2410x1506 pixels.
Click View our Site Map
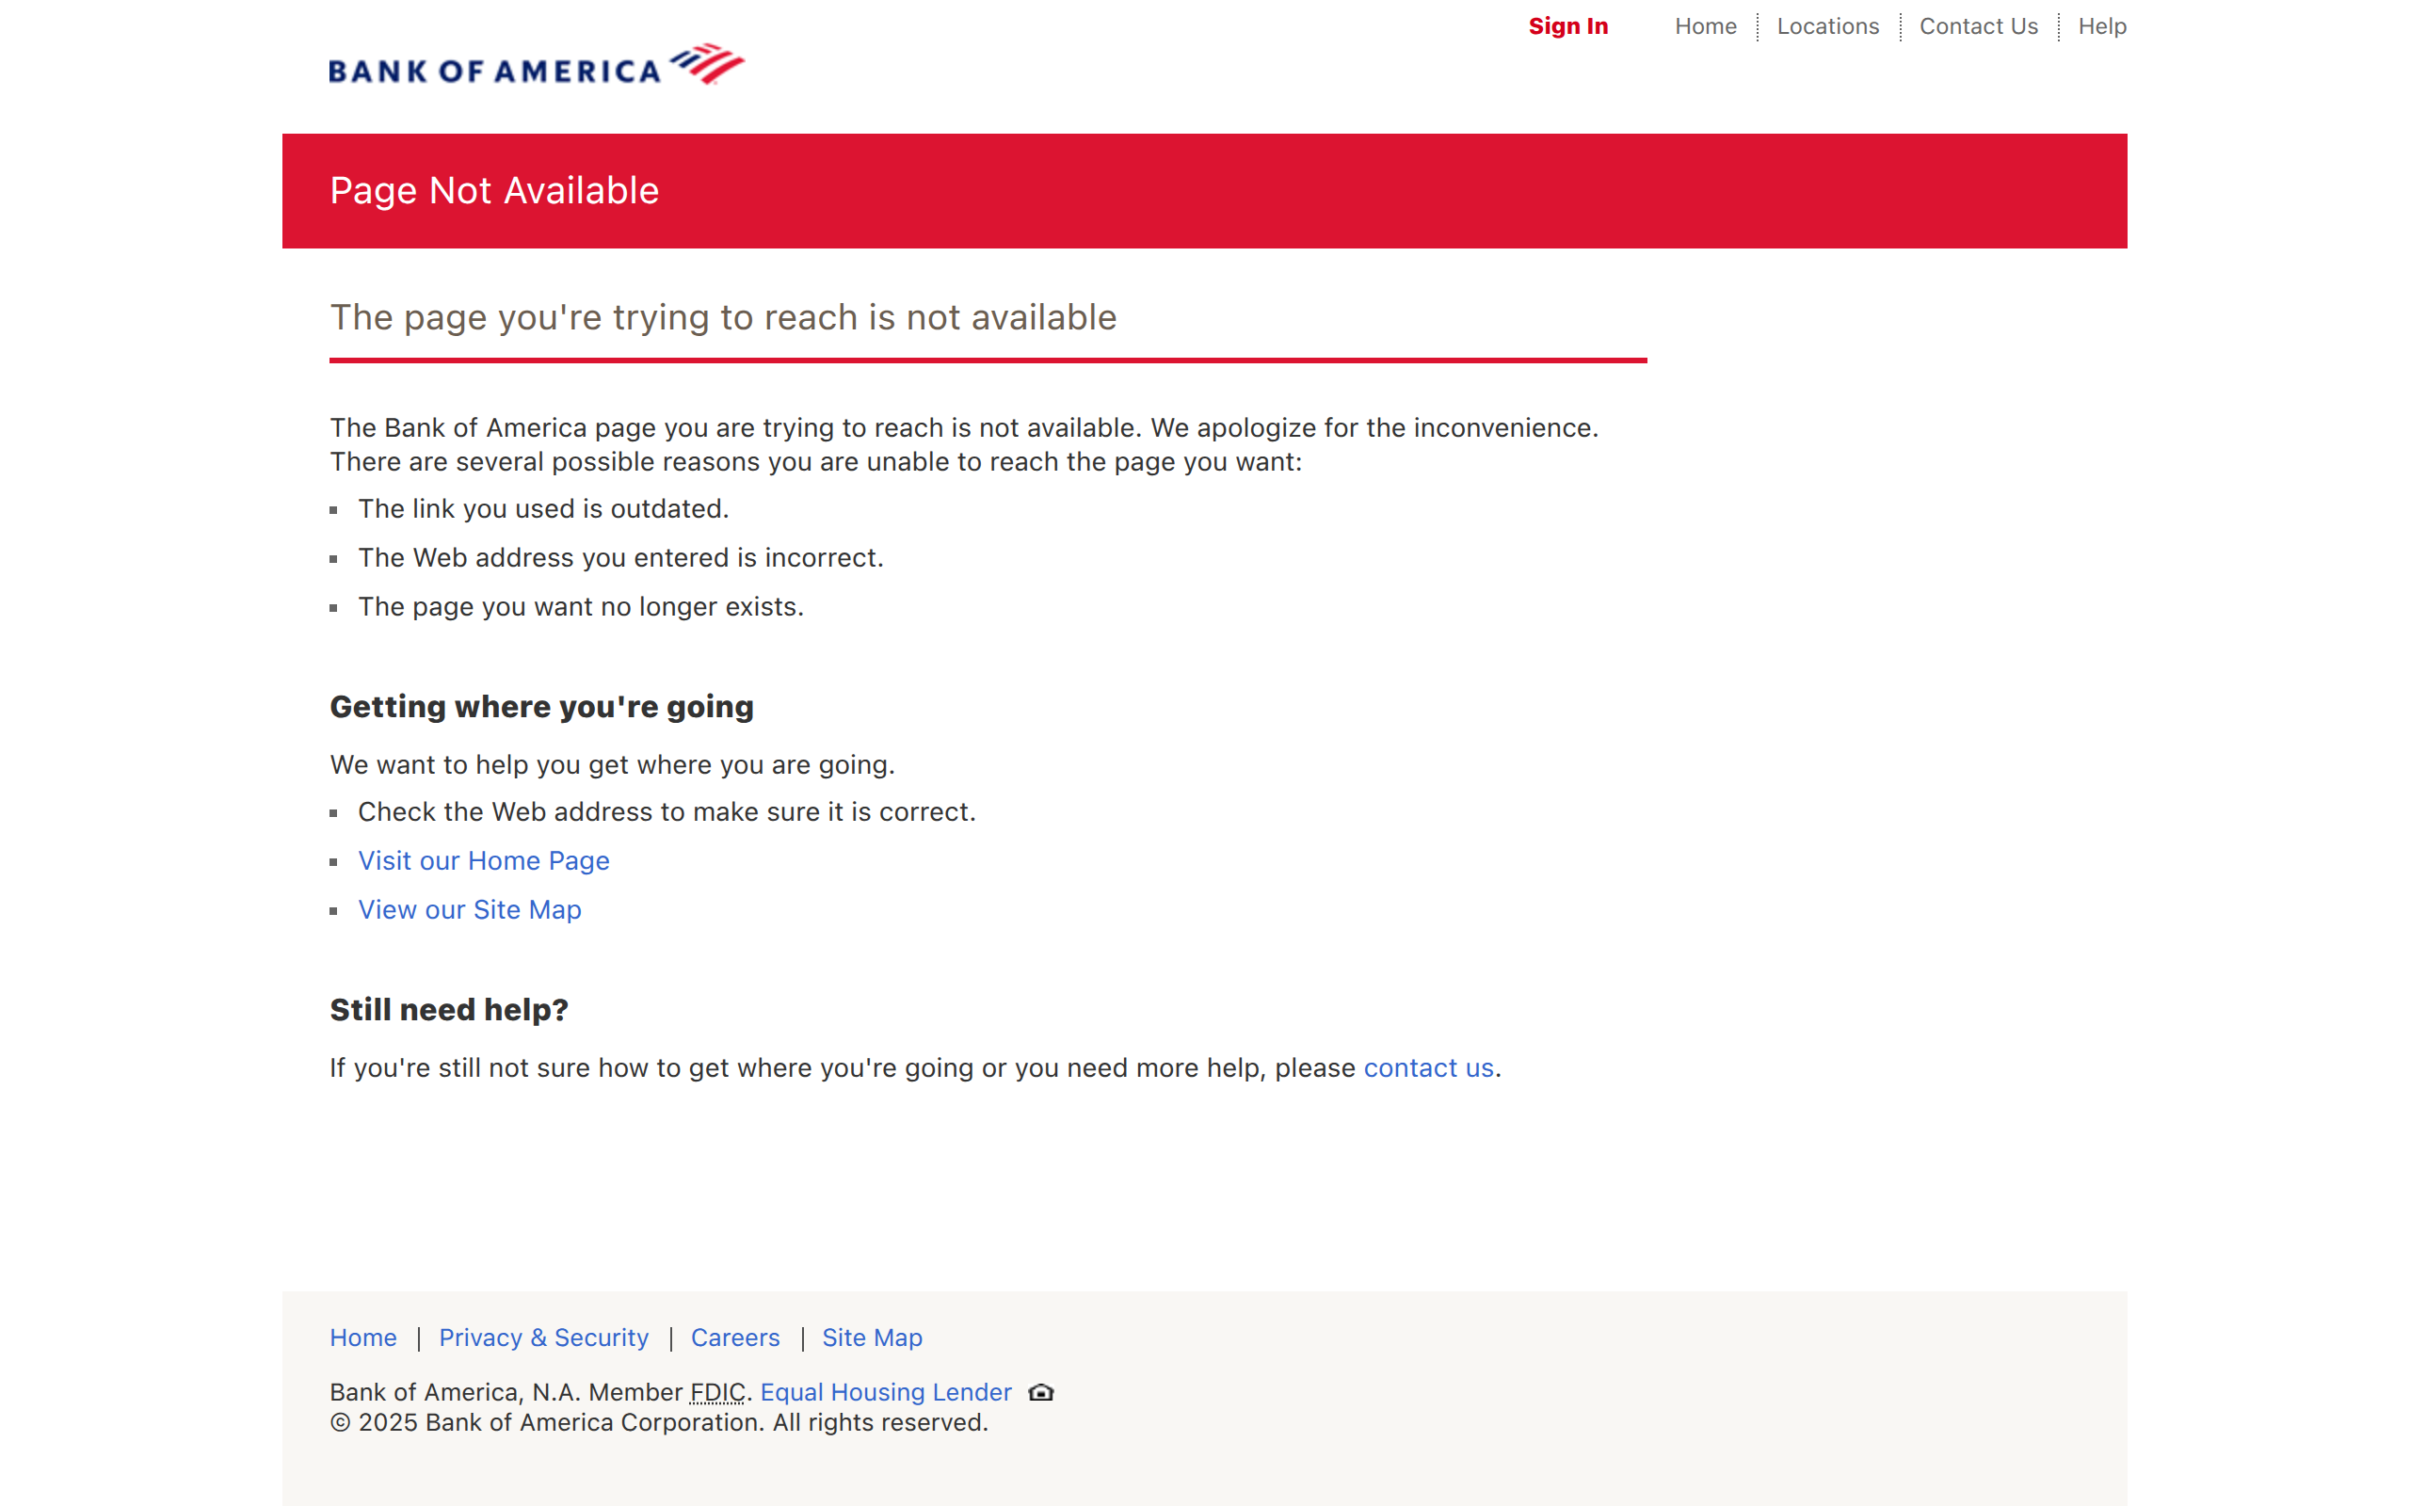click(470, 909)
